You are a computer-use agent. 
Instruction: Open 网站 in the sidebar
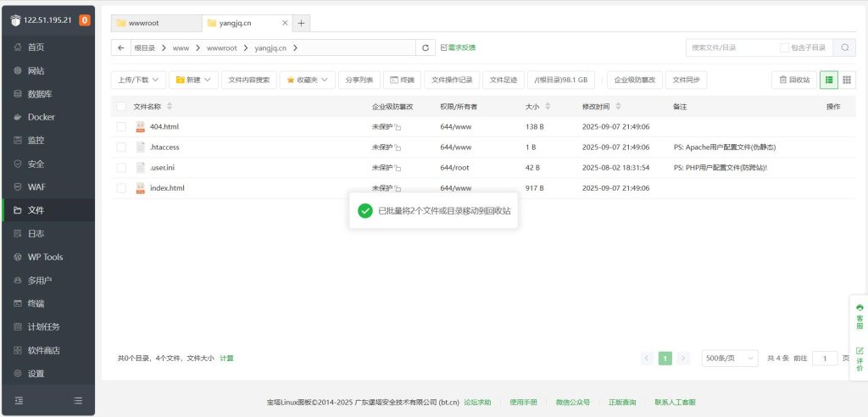tap(48, 71)
